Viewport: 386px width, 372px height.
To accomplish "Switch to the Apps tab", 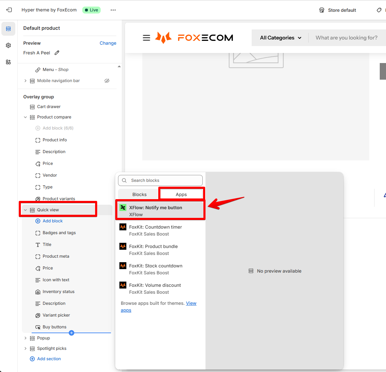I will point(181,194).
